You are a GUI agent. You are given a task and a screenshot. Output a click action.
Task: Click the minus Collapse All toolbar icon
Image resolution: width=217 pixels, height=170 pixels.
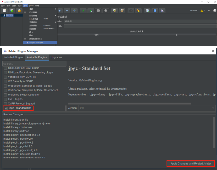pos(67,11)
